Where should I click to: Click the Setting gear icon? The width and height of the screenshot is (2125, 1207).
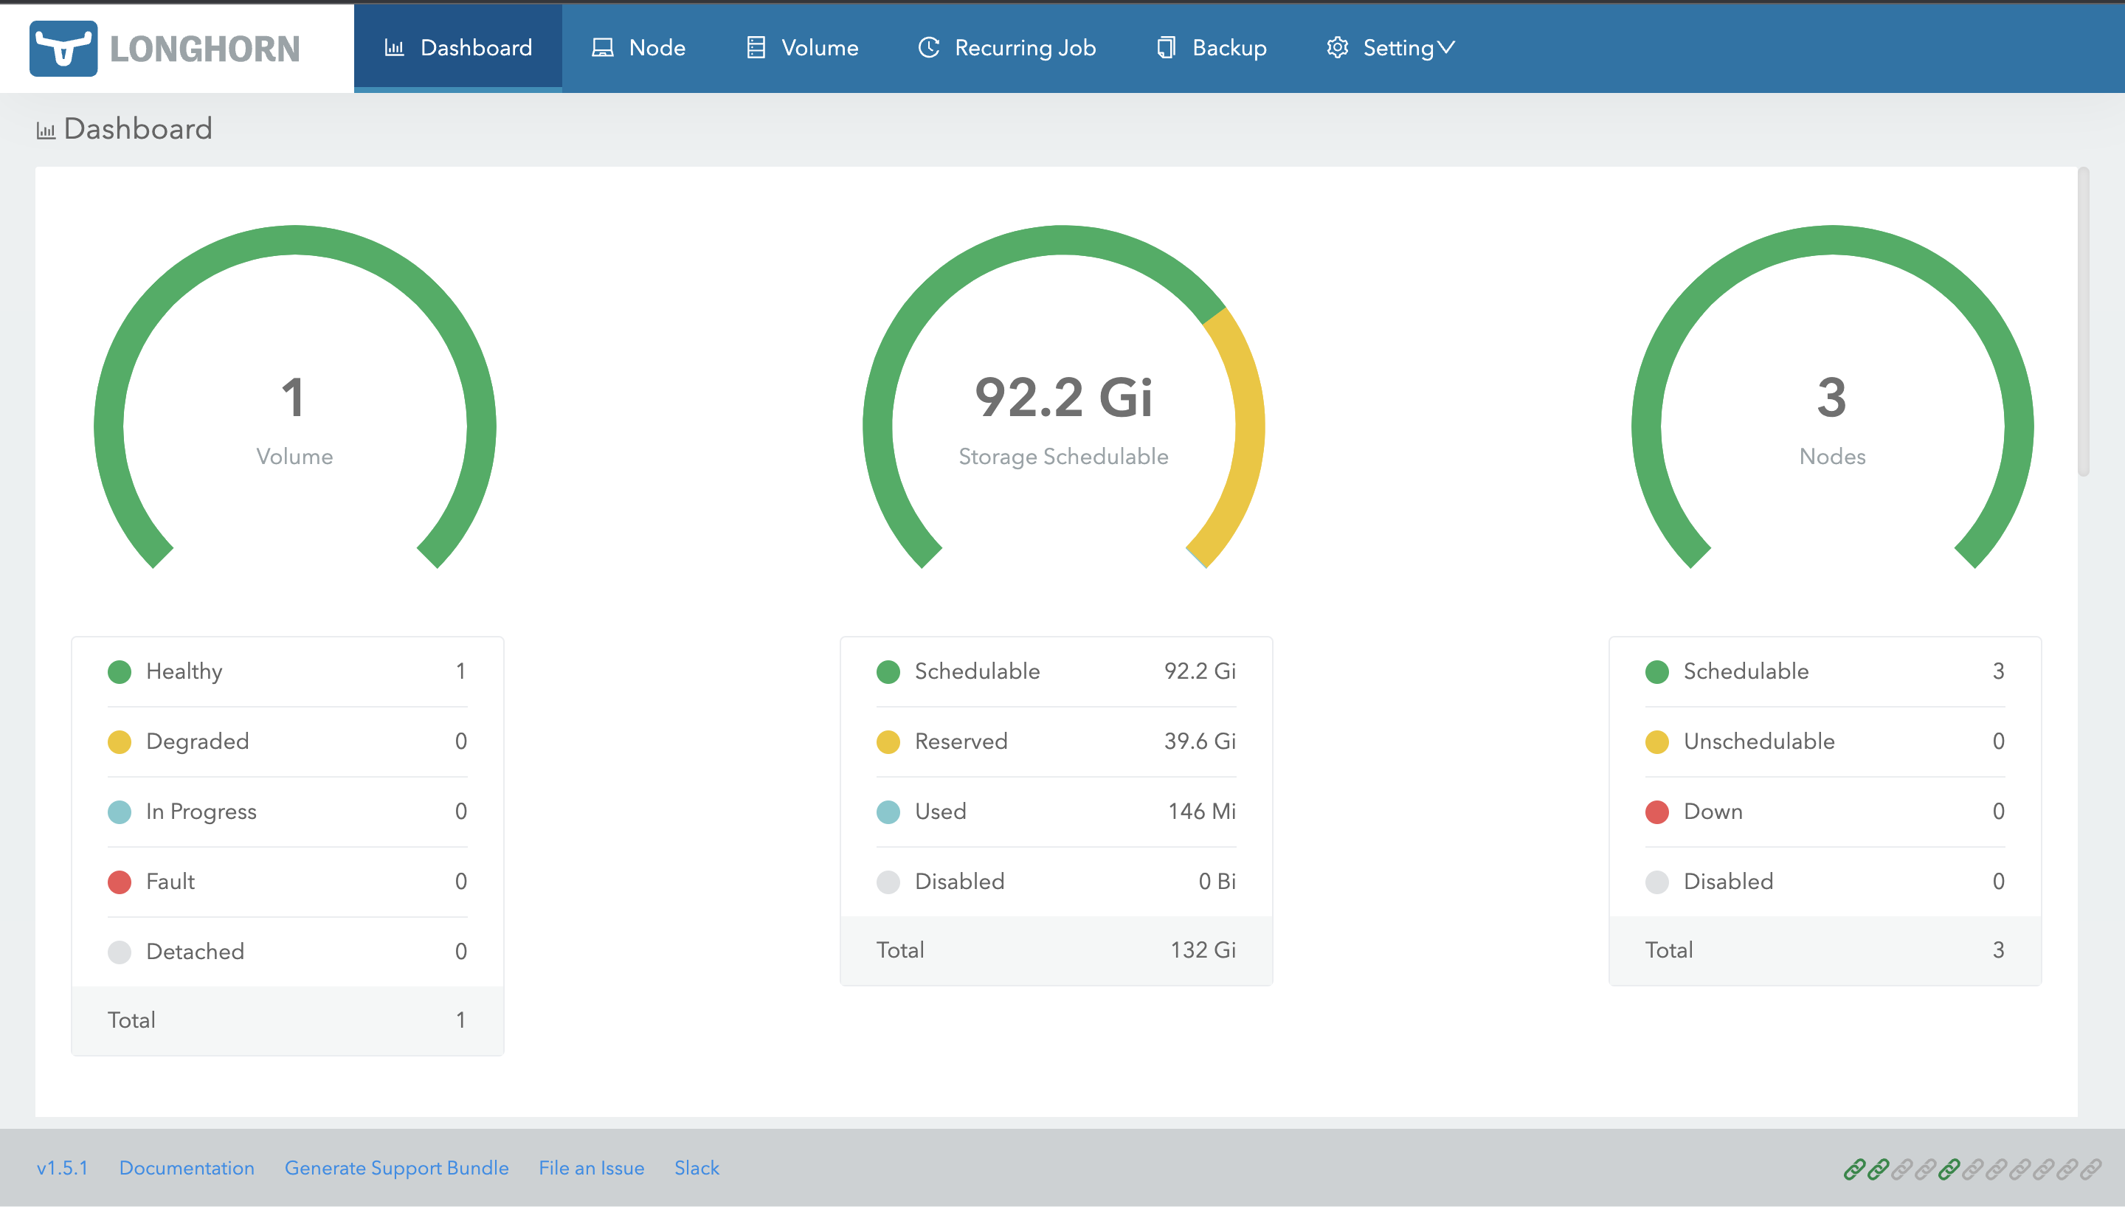1337,48
